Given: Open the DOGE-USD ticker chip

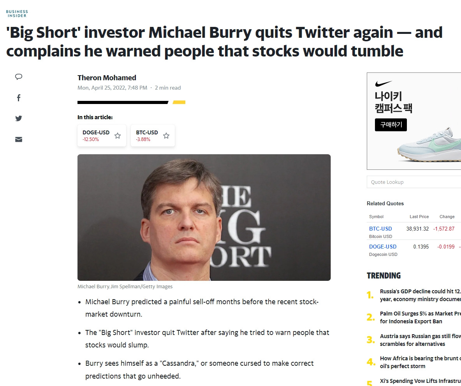Looking at the screenshot, I should click(x=102, y=136).
